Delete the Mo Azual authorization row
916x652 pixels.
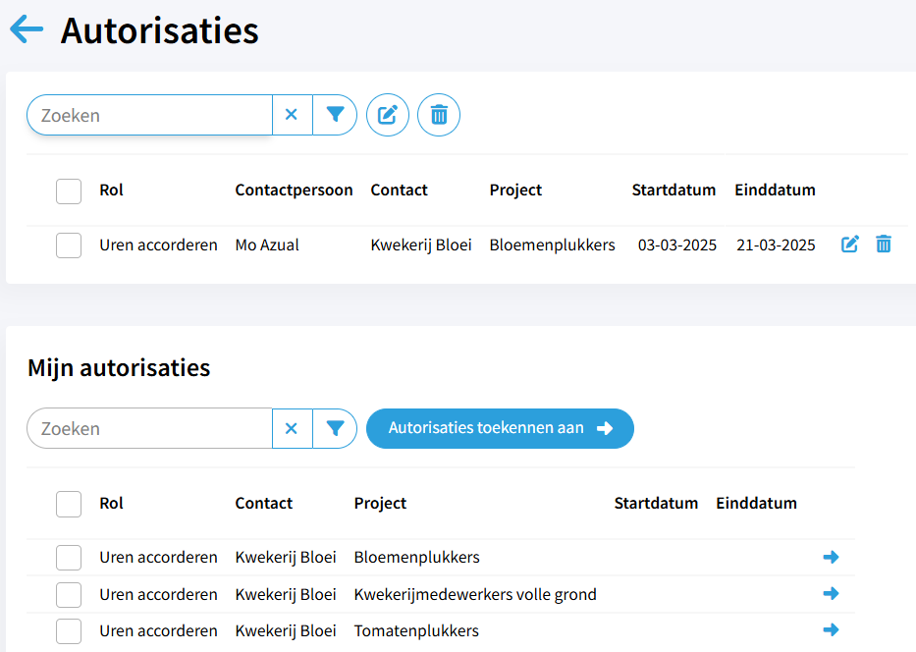(884, 244)
